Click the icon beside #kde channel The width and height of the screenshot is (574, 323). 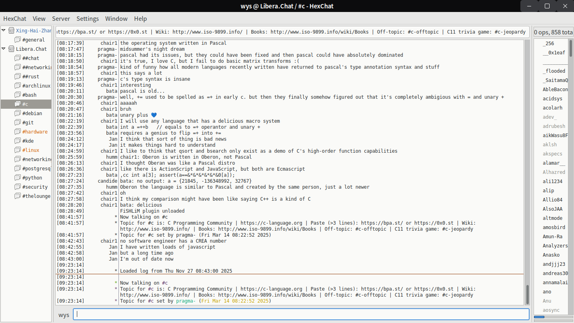click(17, 141)
